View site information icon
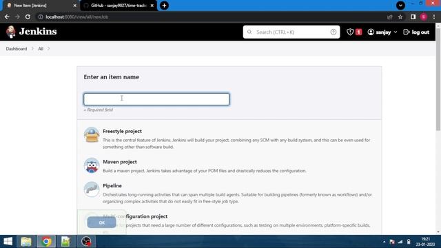Image resolution: width=441 pixels, height=248 pixels. [x=41, y=17]
